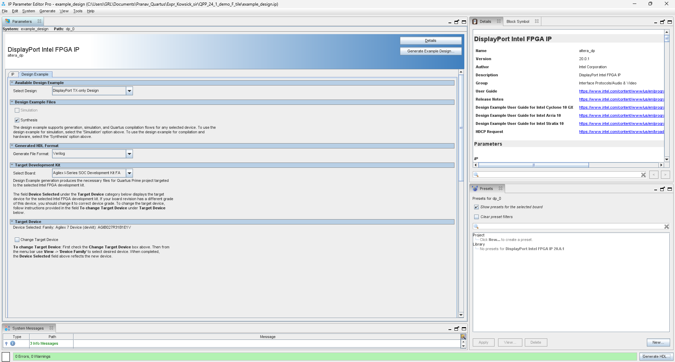Open the HDCP Request link
This screenshot has height=362, width=675.
click(621, 132)
